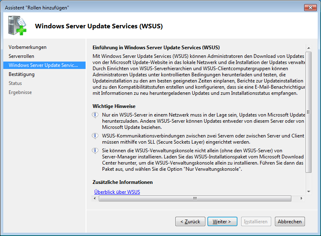Jump to the Bestätigung step

point(21,74)
